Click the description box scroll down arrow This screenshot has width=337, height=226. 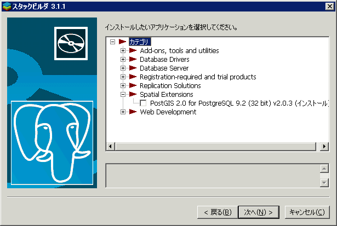coord(324,183)
